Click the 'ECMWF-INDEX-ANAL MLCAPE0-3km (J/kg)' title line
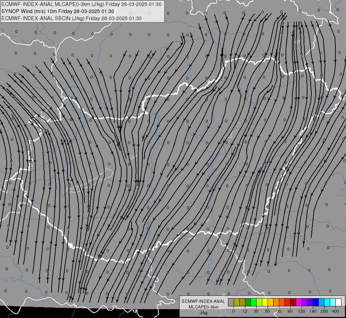Image resolution: width=346 pixels, height=318 pixels. [81, 4]
